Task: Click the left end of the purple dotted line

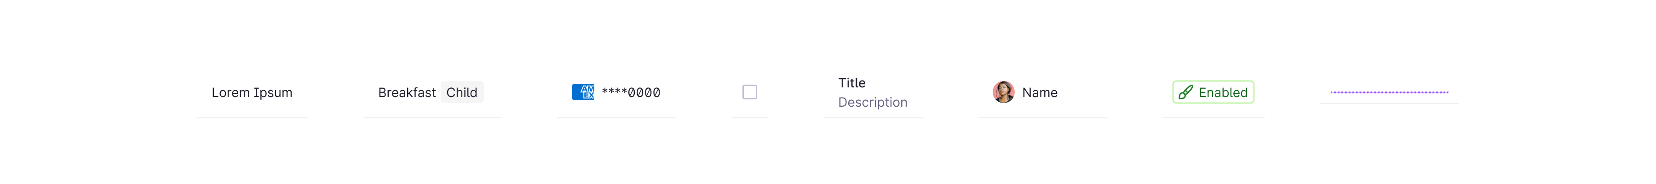Action: (1332, 92)
